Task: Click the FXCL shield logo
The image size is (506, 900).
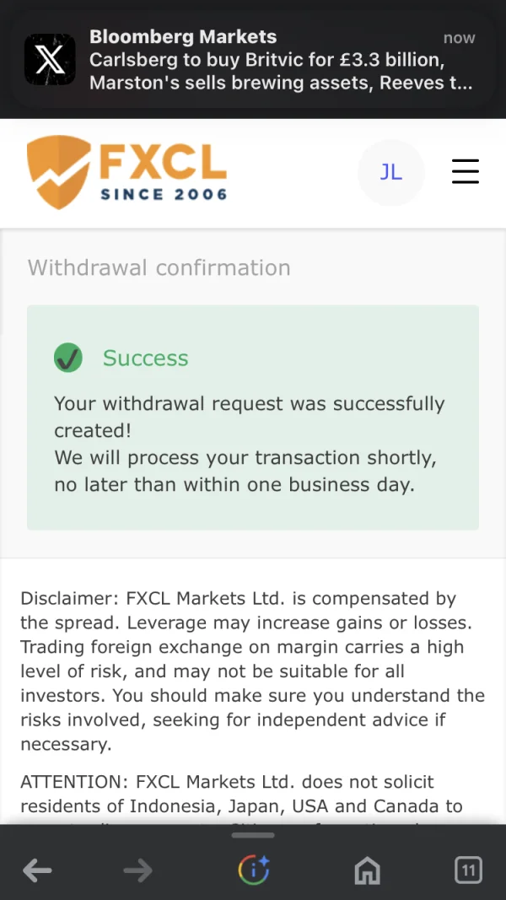Action: tap(58, 172)
